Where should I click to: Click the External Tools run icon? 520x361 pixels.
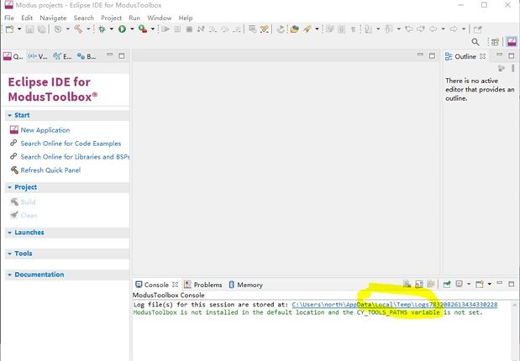[x=143, y=29]
